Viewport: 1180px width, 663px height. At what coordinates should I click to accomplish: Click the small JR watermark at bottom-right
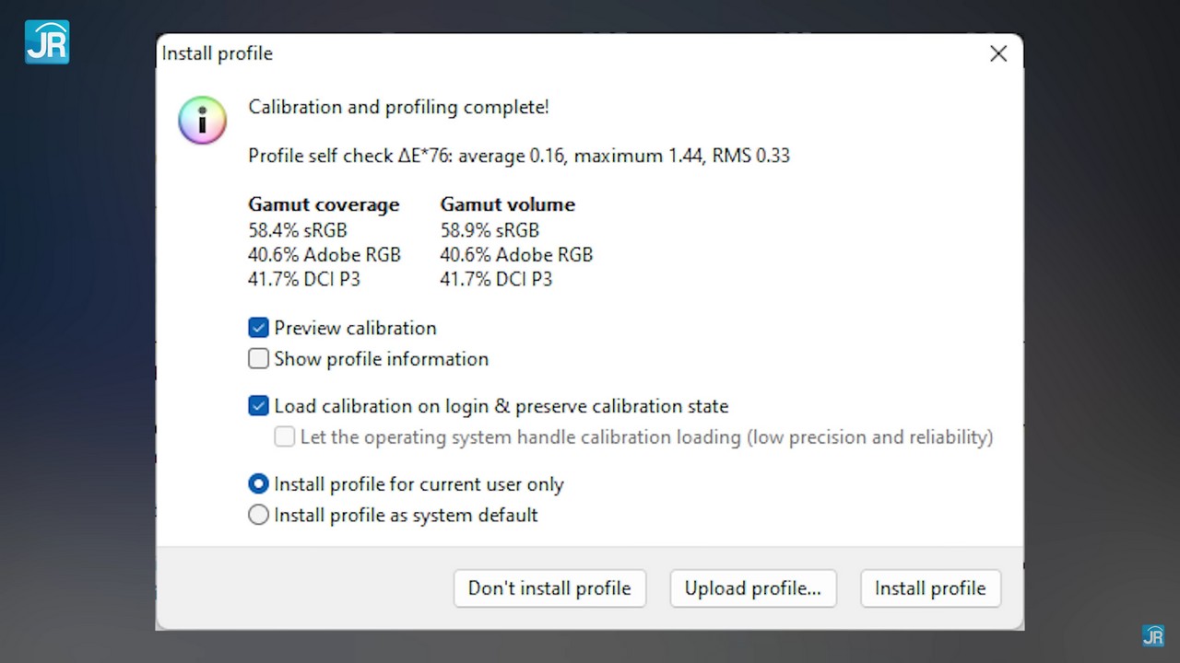point(1152,635)
